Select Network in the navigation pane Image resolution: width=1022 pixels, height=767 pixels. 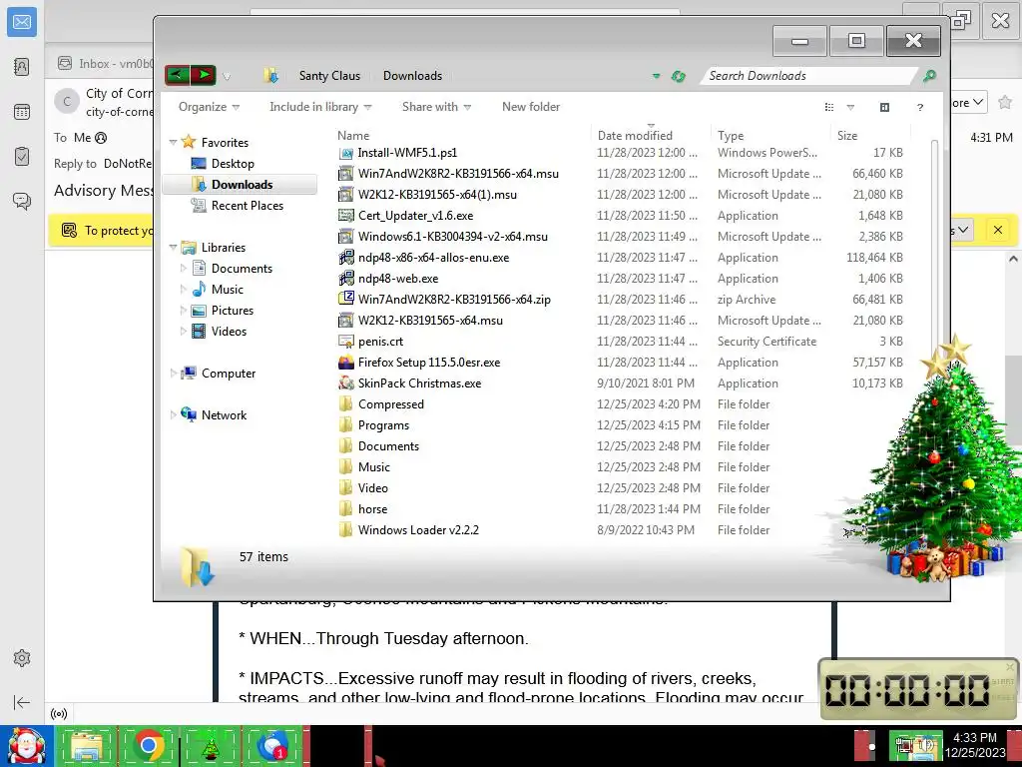coord(224,415)
